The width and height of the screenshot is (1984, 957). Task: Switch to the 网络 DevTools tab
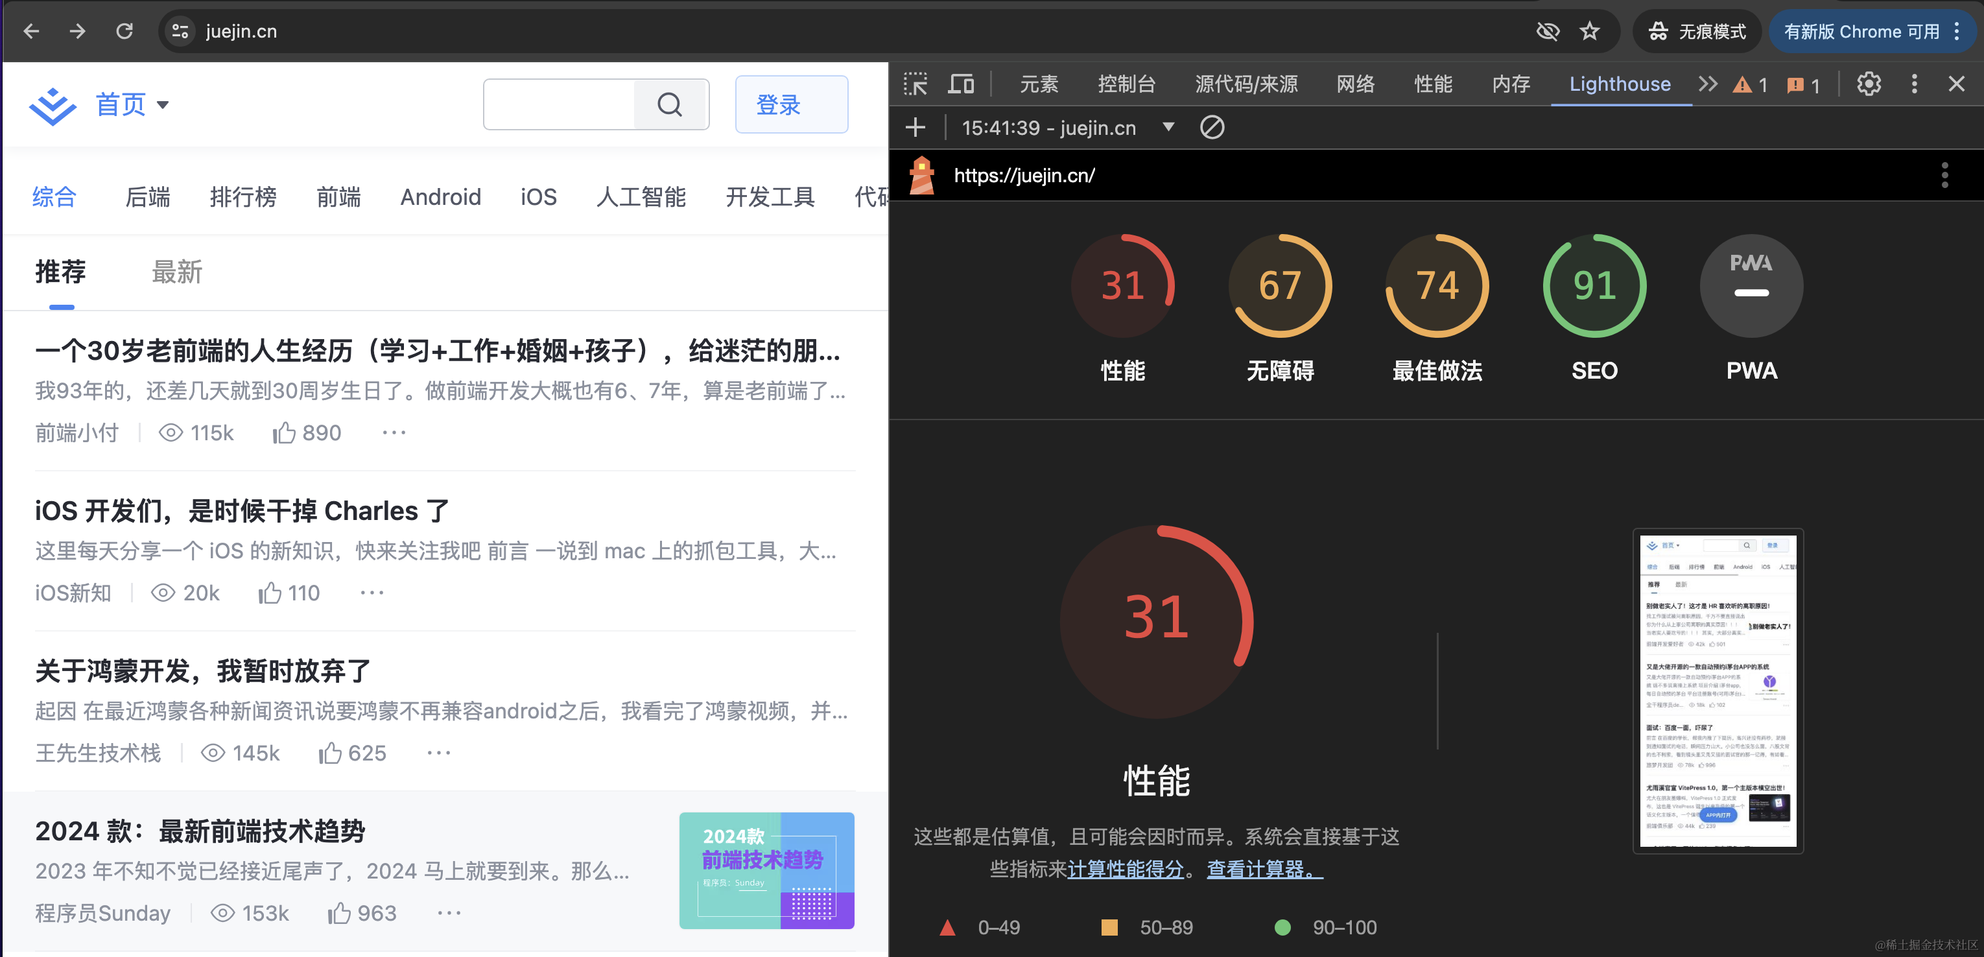[x=1354, y=84]
